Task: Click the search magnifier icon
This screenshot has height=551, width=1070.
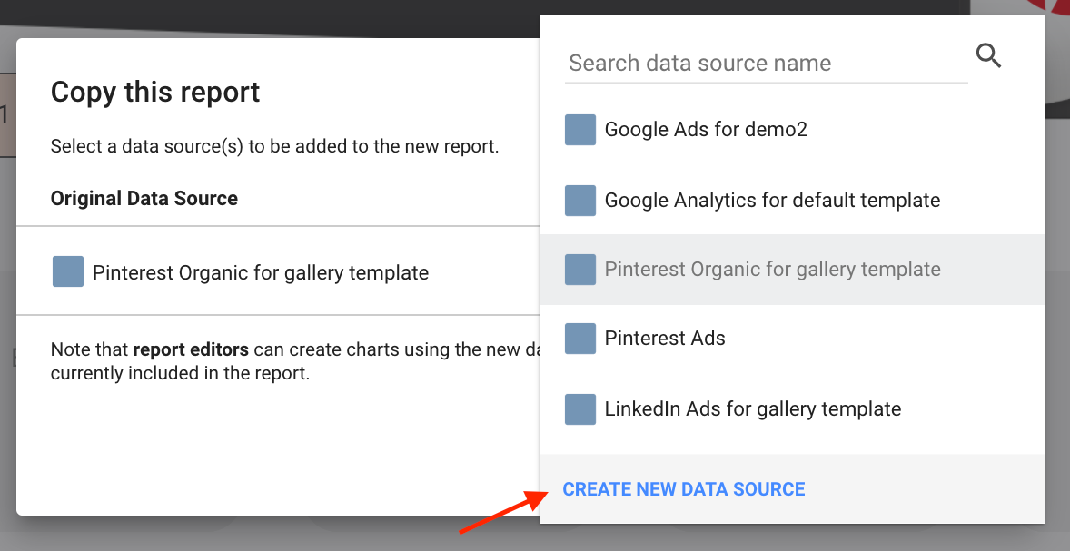Action: [x=988, y=56]
